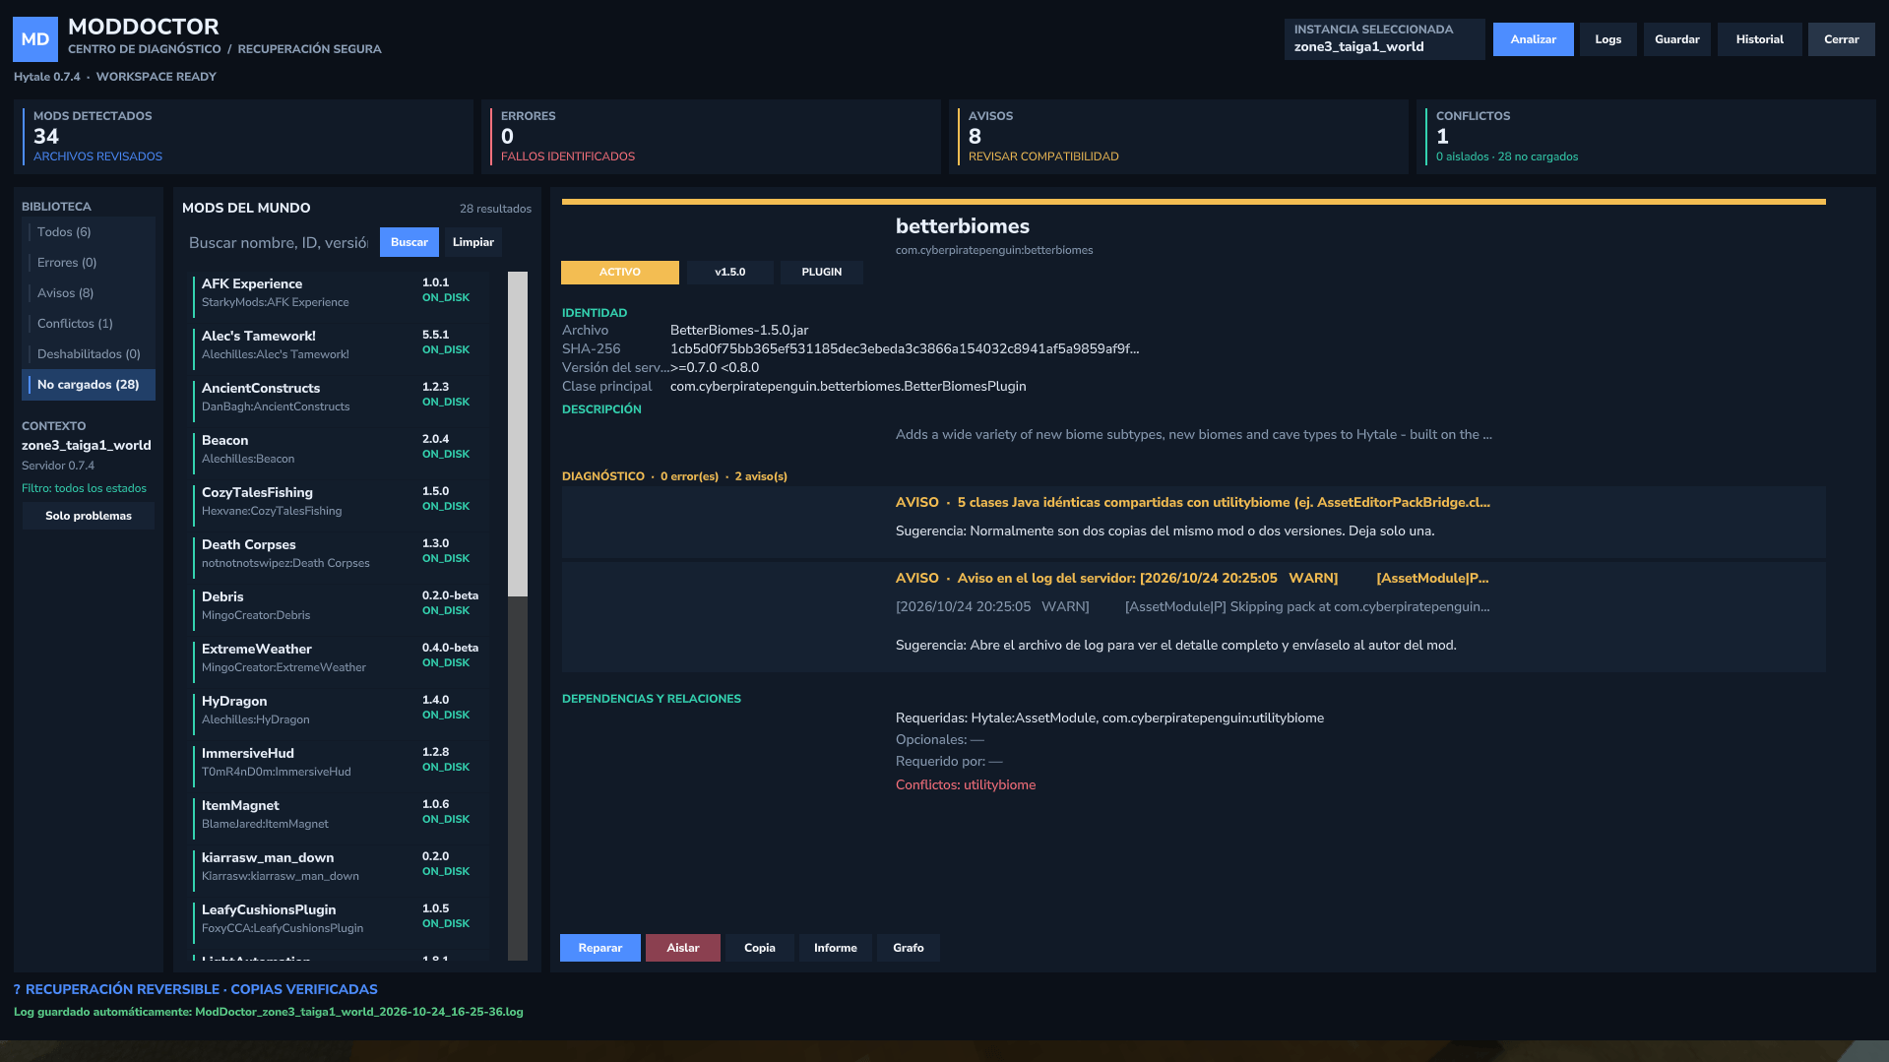
Task: Open the Instancia seleccionada selector
Action: click(1384, 39)
